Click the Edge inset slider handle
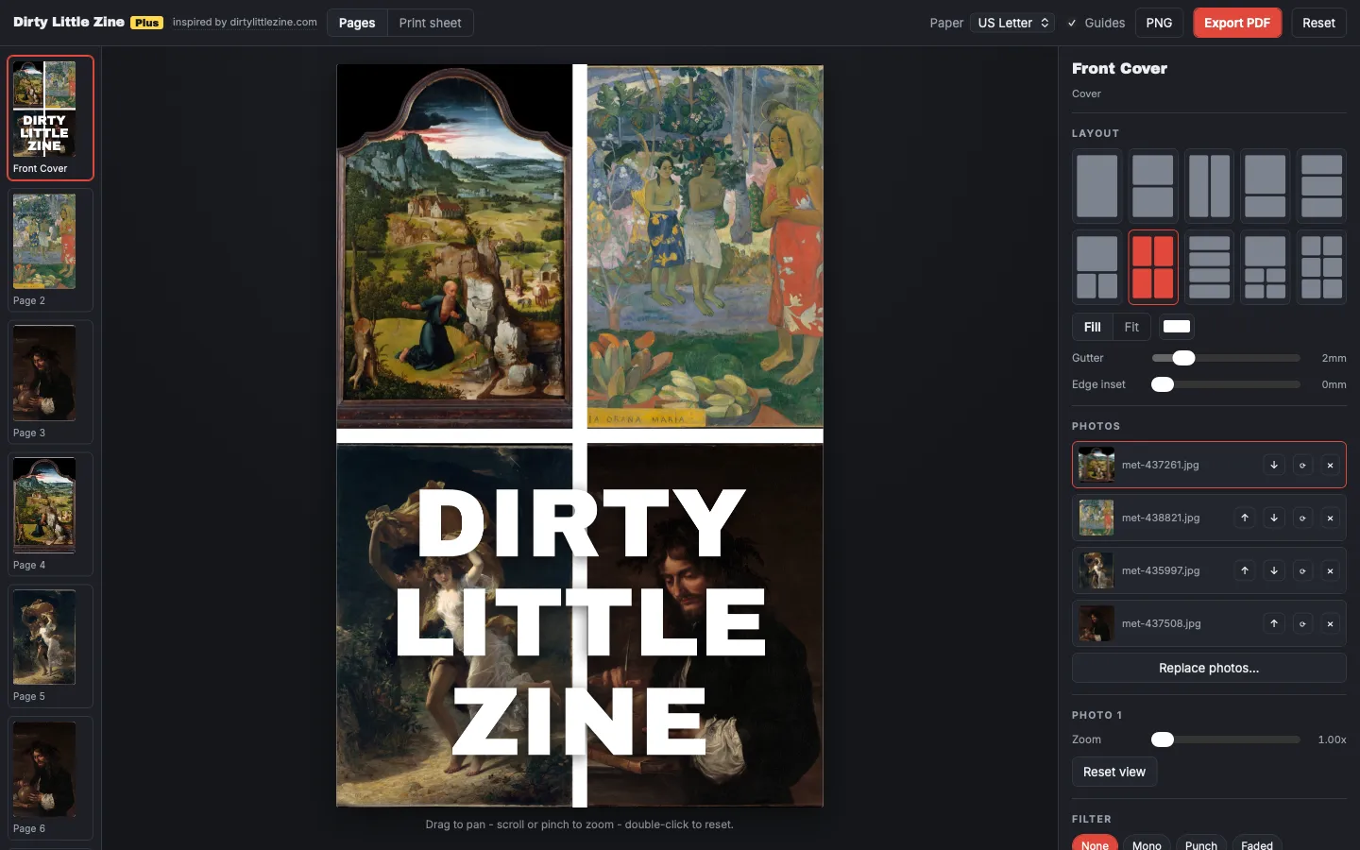 1163,384
